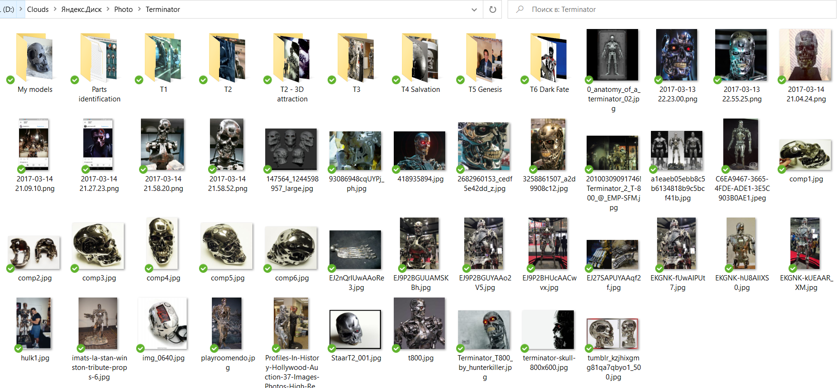Select EJ2nQrlUwAAoRe3.jpg thumbnail
This screenshot has width=839, height=388.
pos(355,249)
